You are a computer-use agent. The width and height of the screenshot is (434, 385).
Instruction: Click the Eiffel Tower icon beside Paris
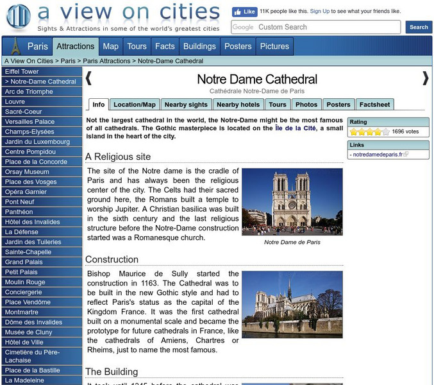click(x=15, y=46)
